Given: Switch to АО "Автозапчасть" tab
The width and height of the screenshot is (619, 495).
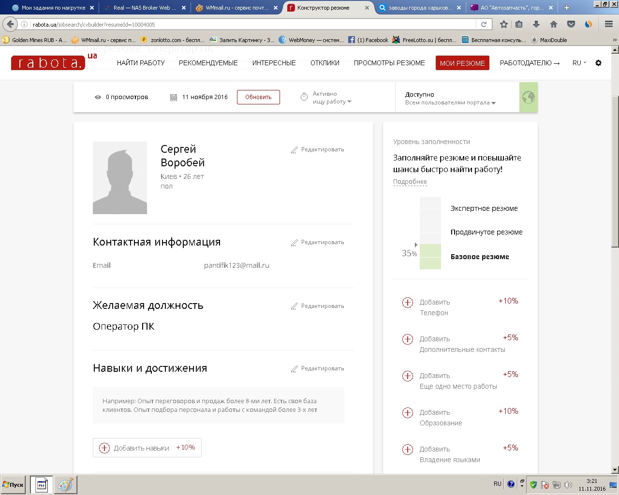Looking at the screenshot, I should (x=512, y=8).
